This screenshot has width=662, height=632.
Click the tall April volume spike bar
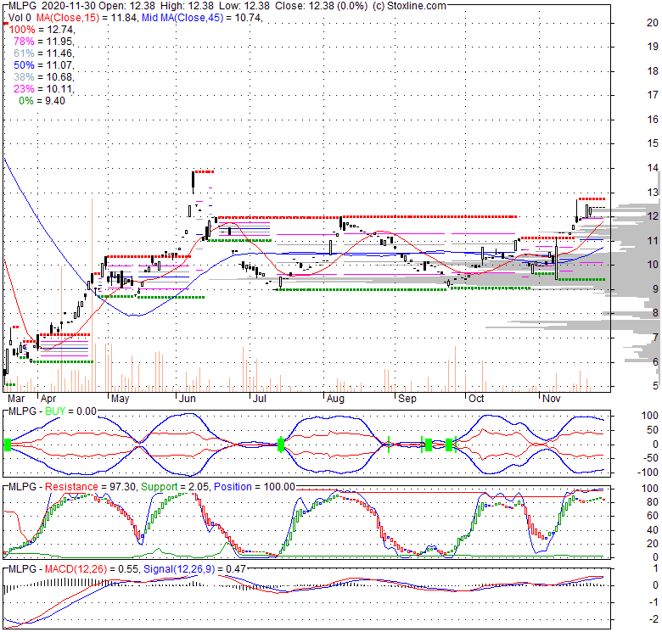92,295
